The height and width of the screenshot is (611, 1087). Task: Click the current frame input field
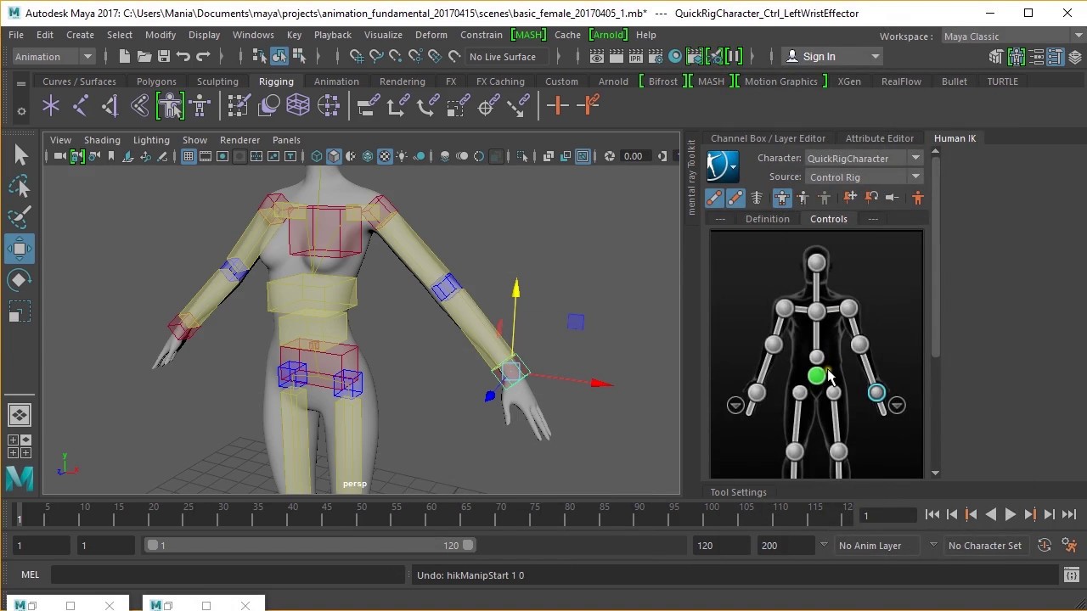coord(887,515)
